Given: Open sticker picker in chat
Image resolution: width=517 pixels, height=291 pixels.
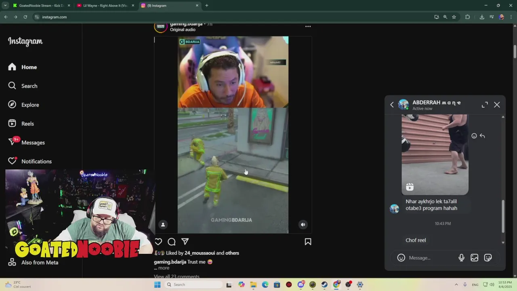Looking at the screenshot, I should pos(488,257).
